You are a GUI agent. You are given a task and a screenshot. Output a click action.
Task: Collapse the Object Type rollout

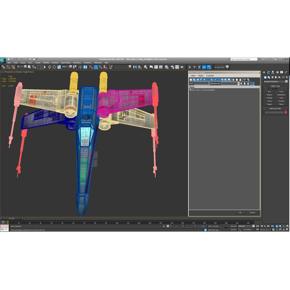[x=275, y=86]
